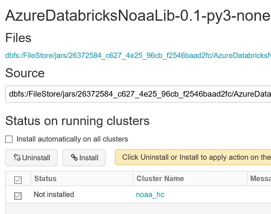
Task: Click the Status on running clusters heading
Action: pyautogui.click(x=77, y=121)
